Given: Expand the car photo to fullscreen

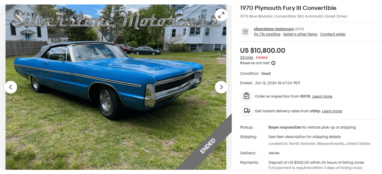Looking at the screenshot, I should [x=221, y=15].
